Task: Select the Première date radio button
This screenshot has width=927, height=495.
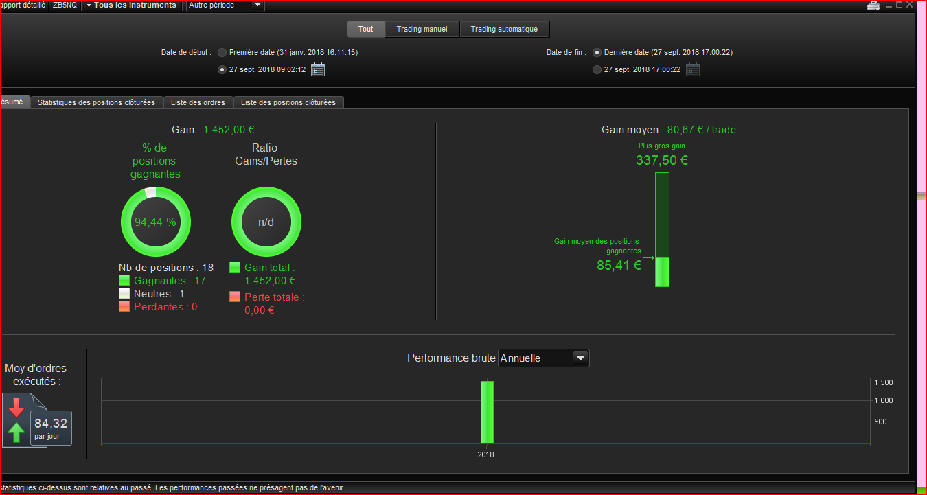Action: click(x=222, y=52)
